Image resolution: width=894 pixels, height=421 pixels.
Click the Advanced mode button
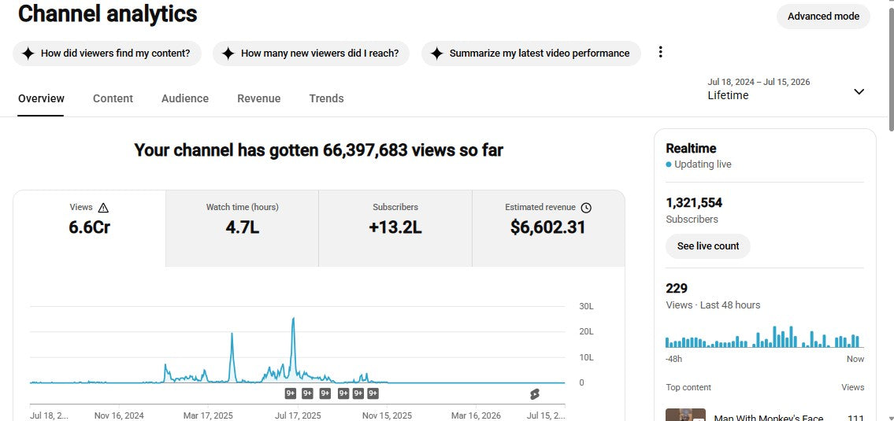pyautogui.click(x=823, y=17)
